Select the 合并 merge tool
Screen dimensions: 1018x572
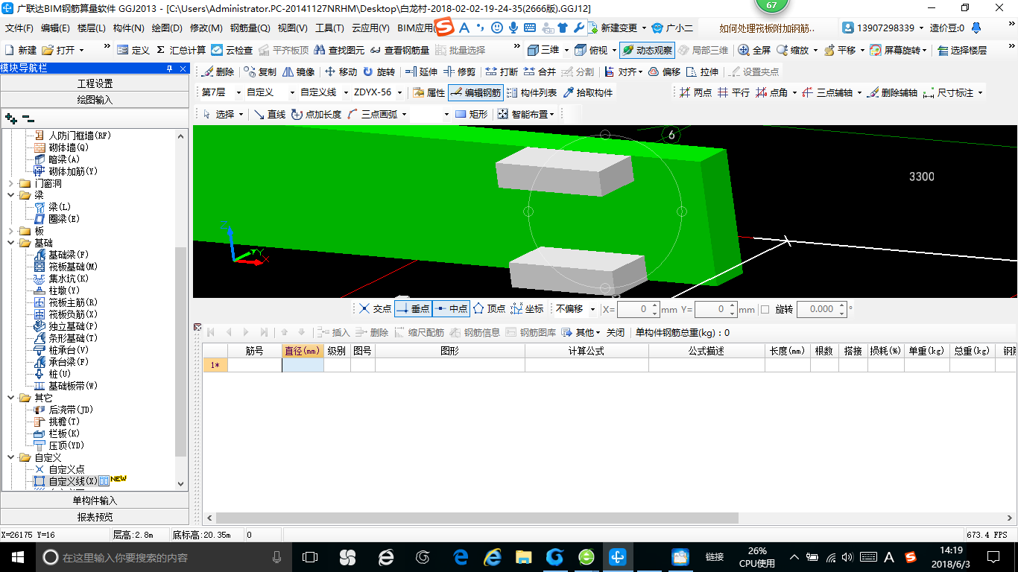(540, 71)
